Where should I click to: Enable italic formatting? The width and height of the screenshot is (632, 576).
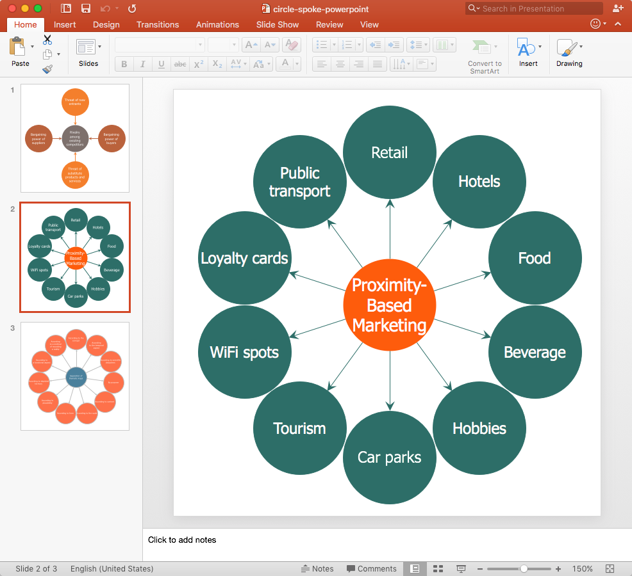tap(142, 64)
